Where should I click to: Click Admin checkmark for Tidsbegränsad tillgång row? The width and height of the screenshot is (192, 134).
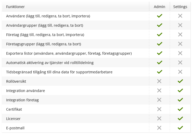160,72
